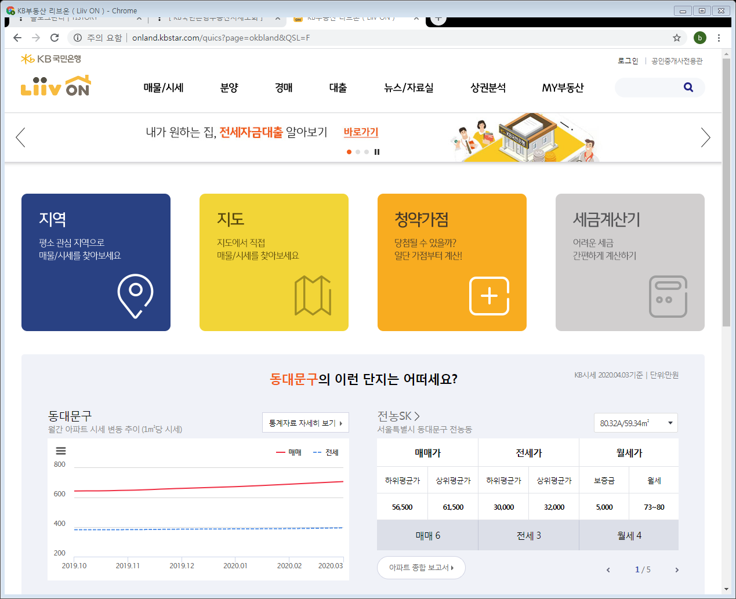Click the 동대문구 heading highlight text
Screen dimensions: 736x599
[293, 379]
